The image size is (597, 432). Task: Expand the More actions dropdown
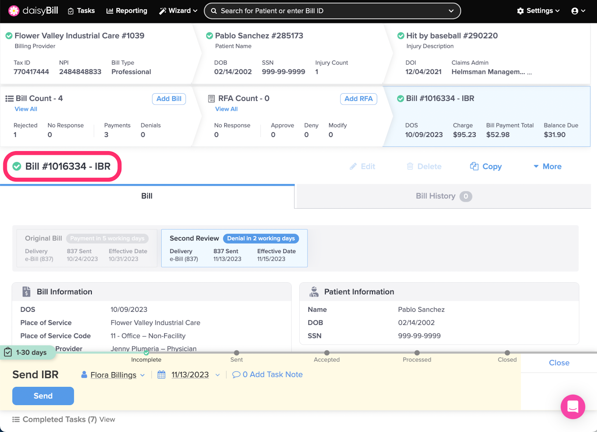[x=547, y=167]
